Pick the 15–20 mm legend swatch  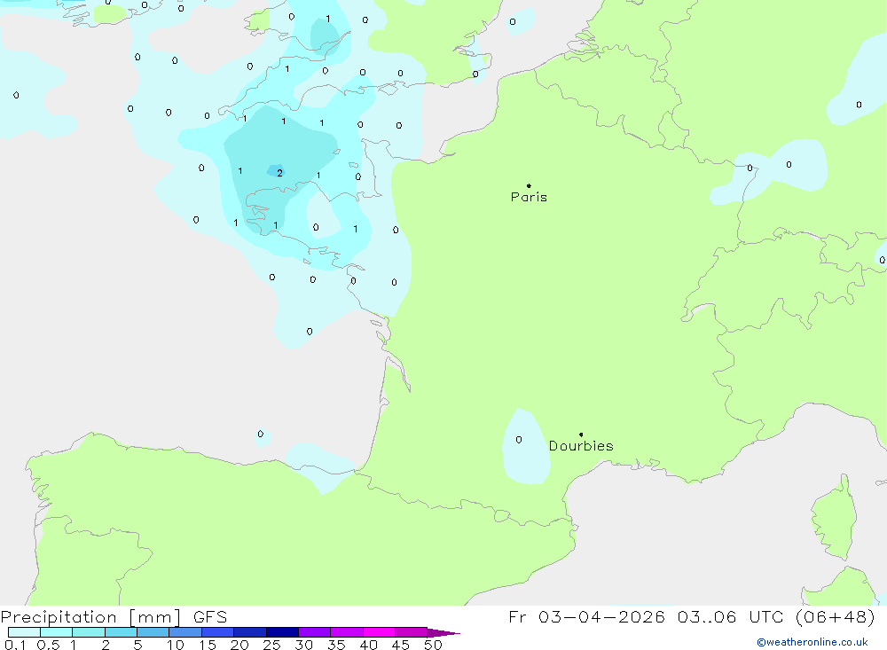coord(218,632)
